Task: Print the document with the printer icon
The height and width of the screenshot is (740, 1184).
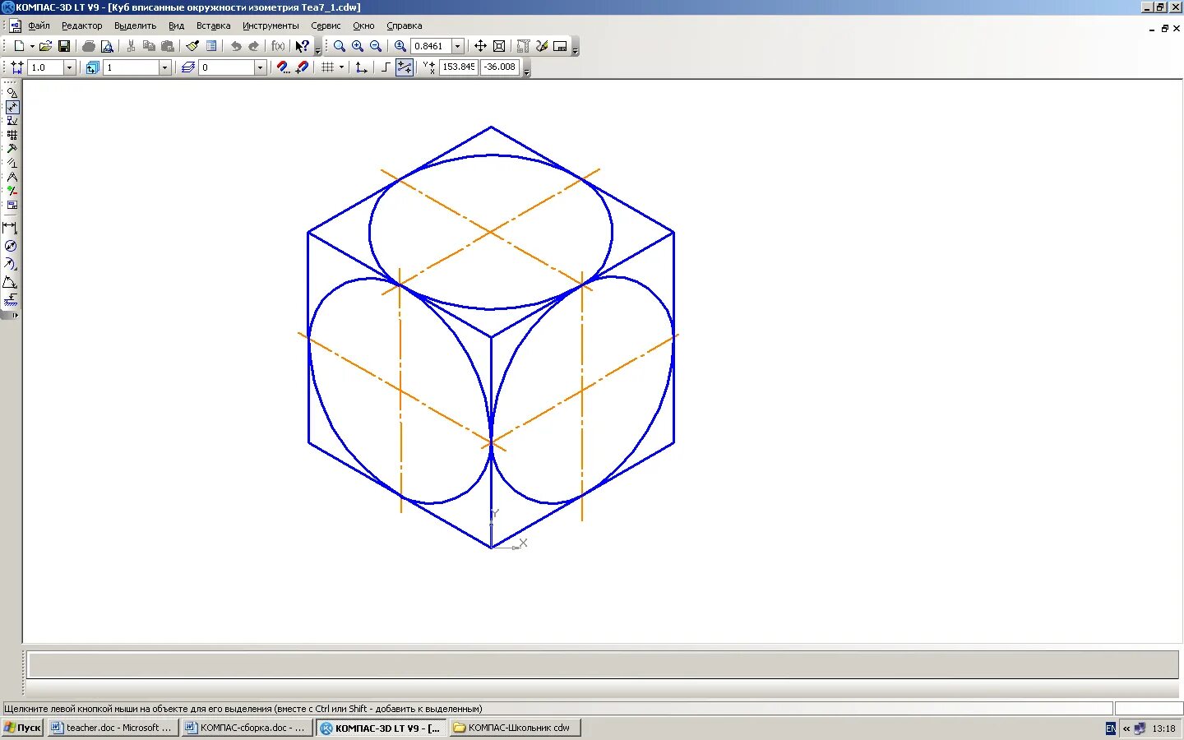Action: (x=89, y=46)
